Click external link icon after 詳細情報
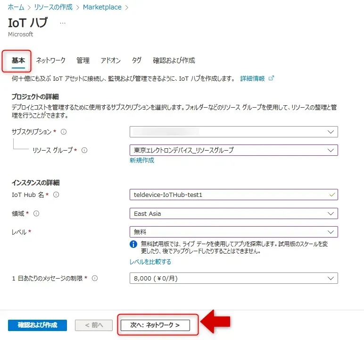The width and height of the screenshot is (364, 340). (271, 78)
